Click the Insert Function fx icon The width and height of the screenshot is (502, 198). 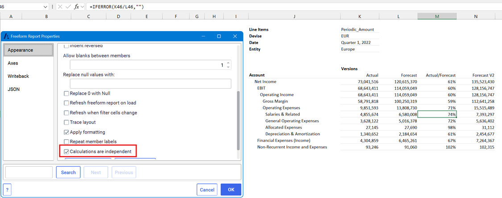76,7
